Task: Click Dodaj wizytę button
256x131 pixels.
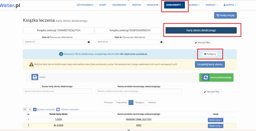Action: click(x=225, y=15)
